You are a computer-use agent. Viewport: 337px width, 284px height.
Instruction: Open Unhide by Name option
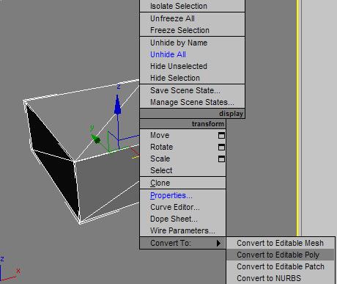click(192, 43)
